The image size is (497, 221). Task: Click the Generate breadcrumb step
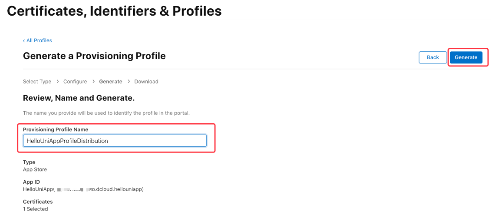tap(111, 81)
